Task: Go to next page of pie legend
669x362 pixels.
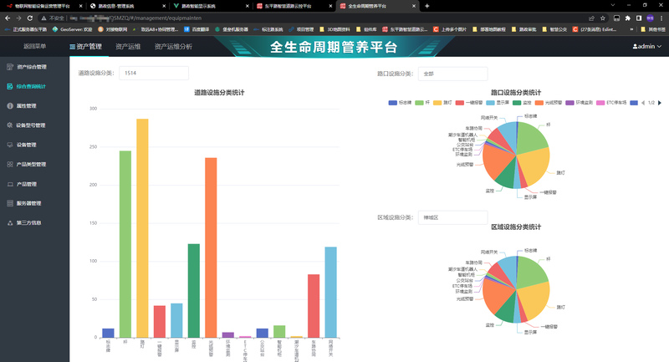Action: pos(660,103)
